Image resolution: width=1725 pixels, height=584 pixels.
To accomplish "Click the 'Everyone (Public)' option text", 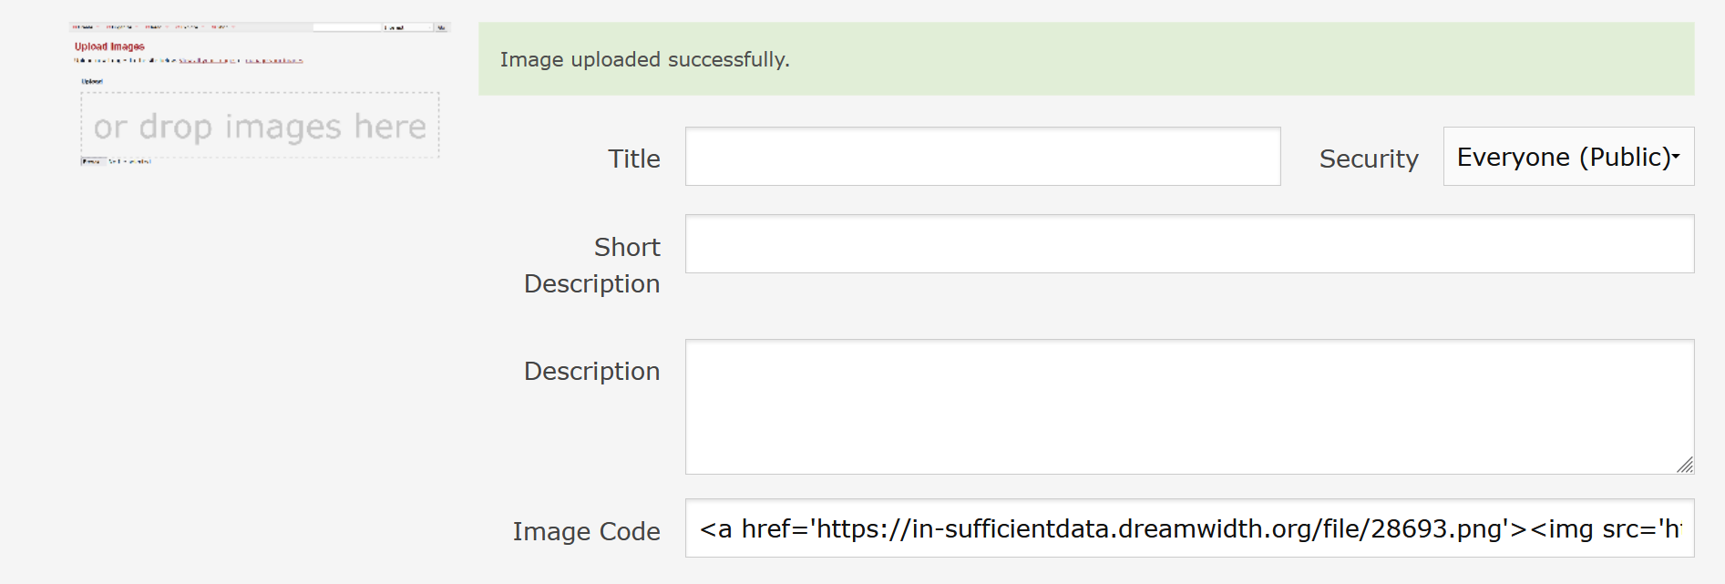I will click(1563, 157).
